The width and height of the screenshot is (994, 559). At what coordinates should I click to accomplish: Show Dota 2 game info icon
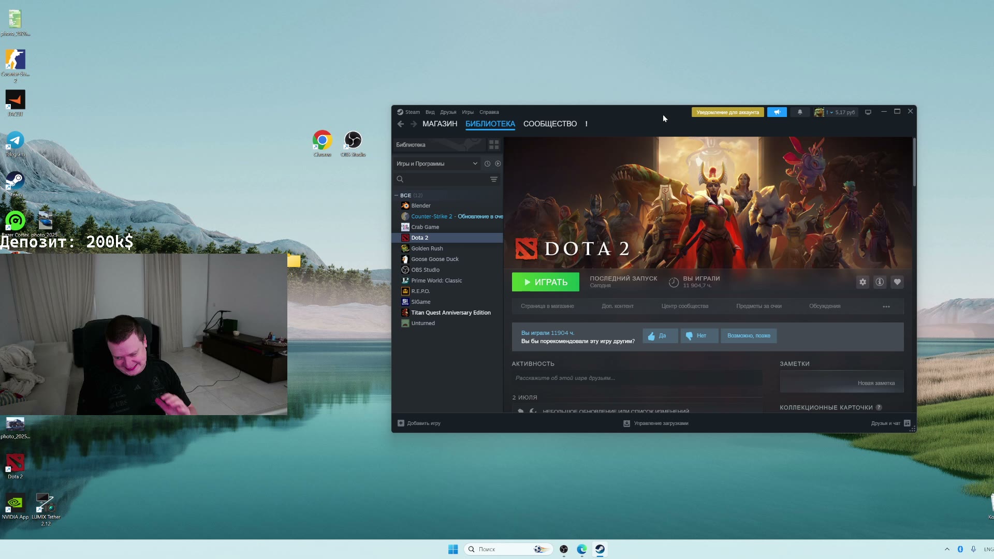click(x=880, y=282)
